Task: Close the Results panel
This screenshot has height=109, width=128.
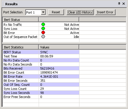Action: pos(124,4)
